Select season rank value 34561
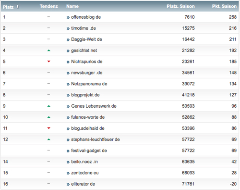 pyautogui.click(x=188, y=73)
